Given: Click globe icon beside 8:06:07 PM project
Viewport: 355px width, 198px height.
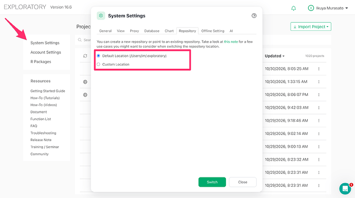Looking at the screenshot, I should click(85, 95).
